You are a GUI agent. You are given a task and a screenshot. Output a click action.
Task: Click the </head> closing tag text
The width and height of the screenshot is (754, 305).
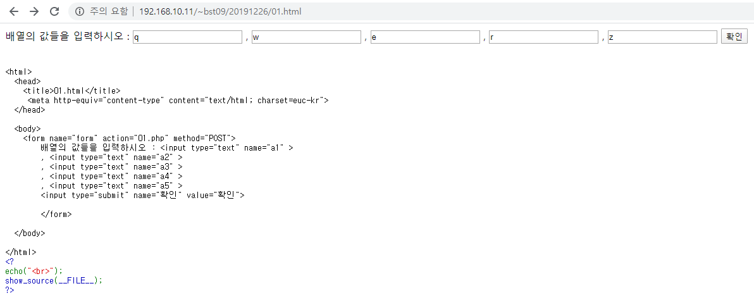(29, 109)
